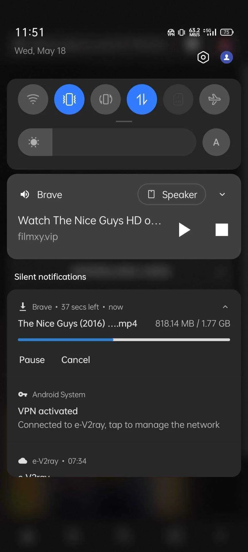Tap the date Wed, May 18
Screen dimensions: 248x552
click(40, 51)
